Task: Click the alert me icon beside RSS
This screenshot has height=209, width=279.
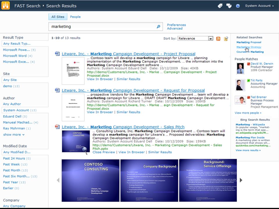Action: coord(226,39)
